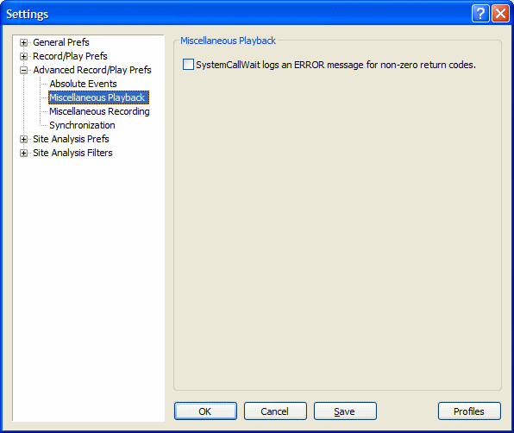This screenshot has width=514, height=433.
Task: Collapse the Advanced Record/Play Prefs node
Action: 23,70
